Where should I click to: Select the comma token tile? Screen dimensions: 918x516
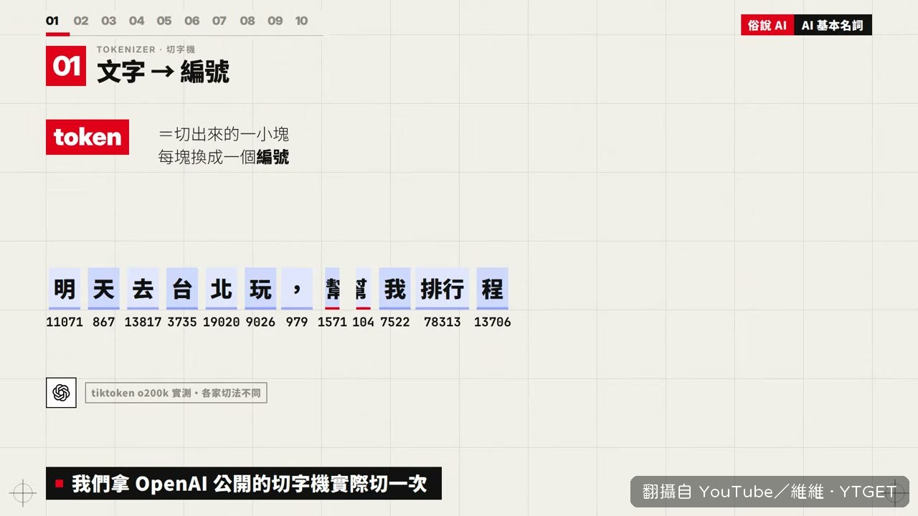tap(297, 289)
